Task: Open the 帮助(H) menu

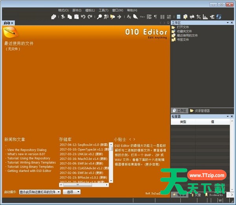Action: (132, 10)
